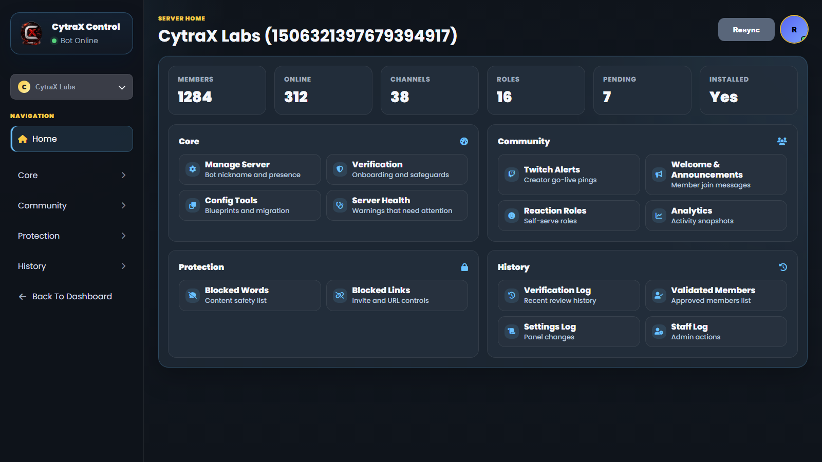Open Analytics activity snapshots

pos(716,216)
